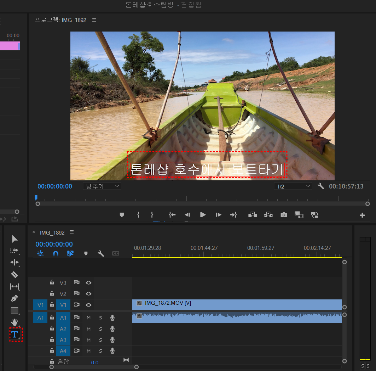Export a frame with camera icon
The image size is (376, 371).
(x=284, y=215)
